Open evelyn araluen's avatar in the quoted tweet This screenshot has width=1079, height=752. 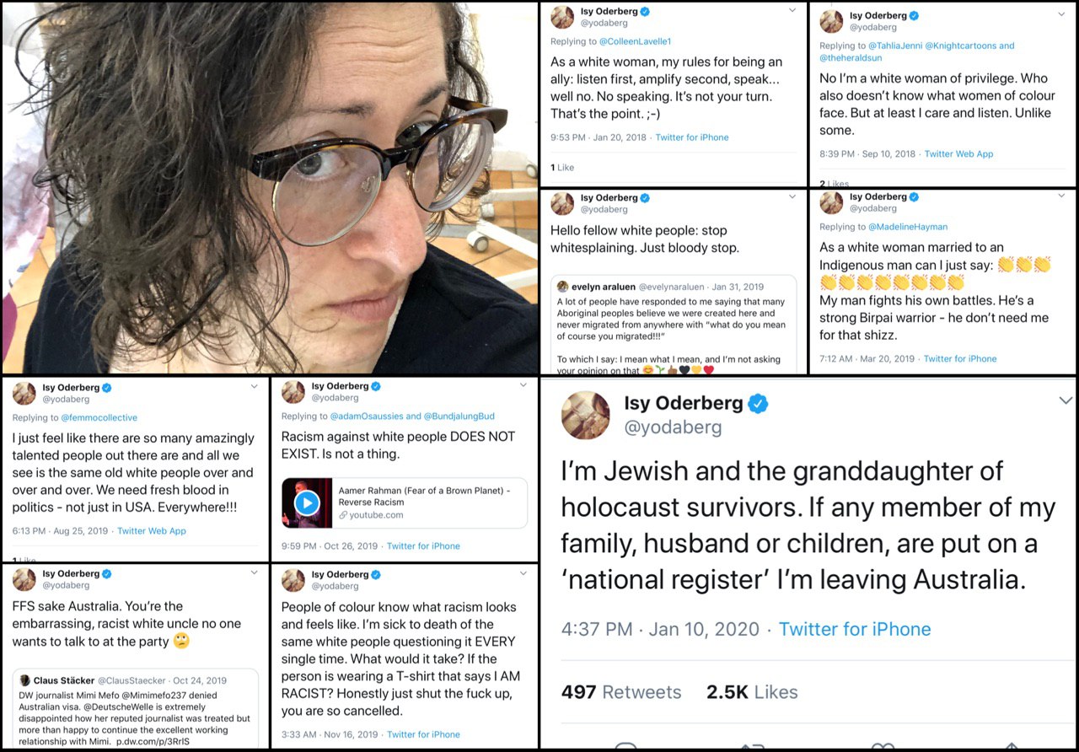[x=563, y=287]
